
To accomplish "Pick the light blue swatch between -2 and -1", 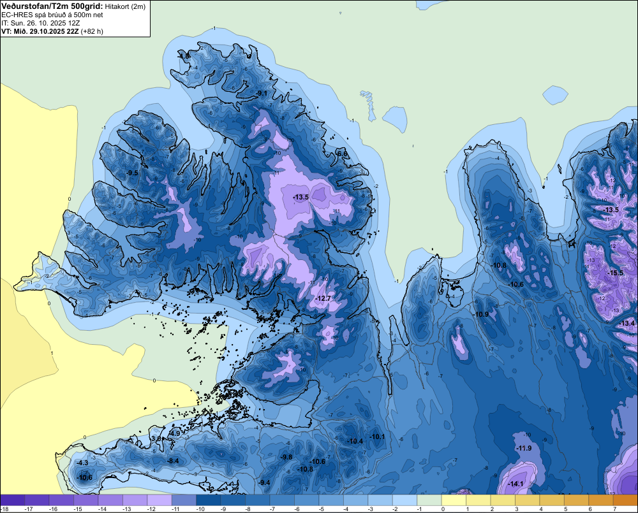I will (x=405, y=500).
